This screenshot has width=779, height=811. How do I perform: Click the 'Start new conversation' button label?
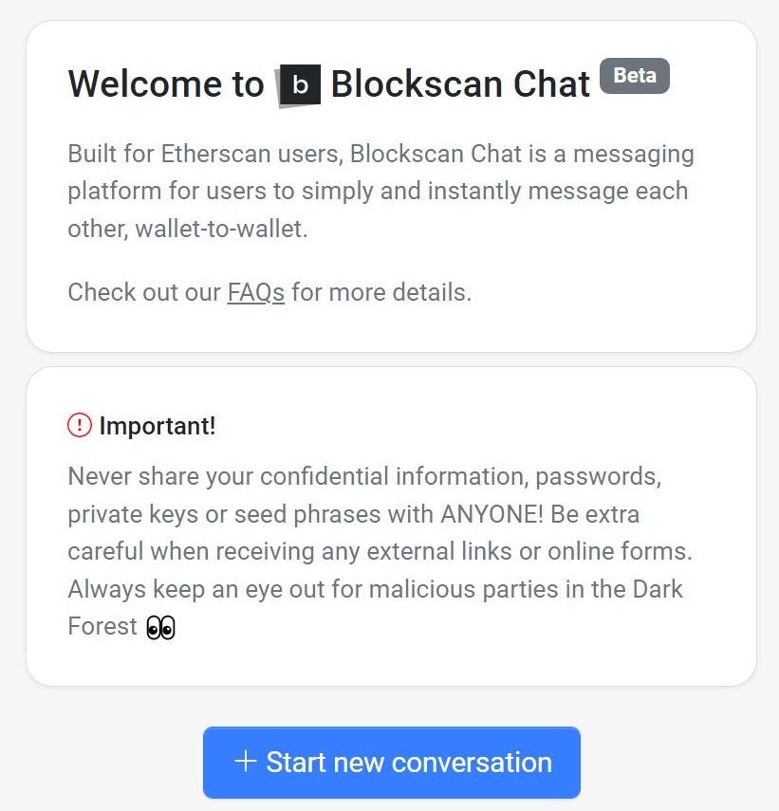(408, 762)
